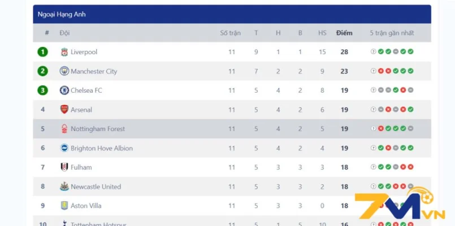Click the Aston Villa crest icon
This screenshot has width=455, height=226.
[x=64, y=206]
